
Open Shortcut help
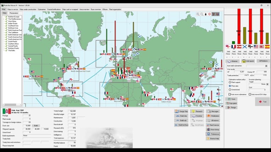click(212, 139)
